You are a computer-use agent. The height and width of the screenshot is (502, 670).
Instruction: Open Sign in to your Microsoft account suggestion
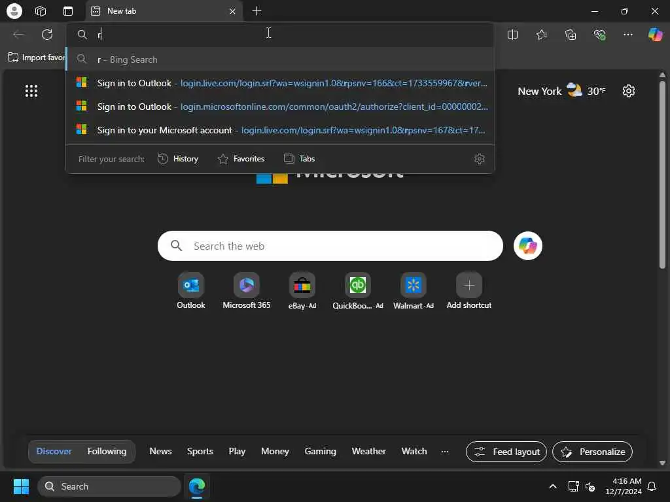280,130
